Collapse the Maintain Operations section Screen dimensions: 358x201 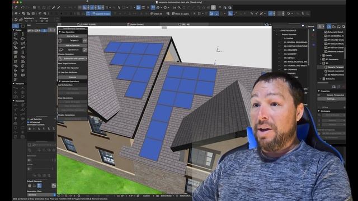click(x=60, y=82)
